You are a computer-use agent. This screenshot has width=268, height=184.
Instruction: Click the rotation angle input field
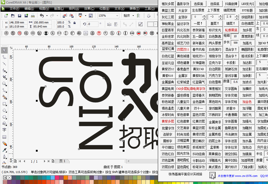(x=93, y=24)
